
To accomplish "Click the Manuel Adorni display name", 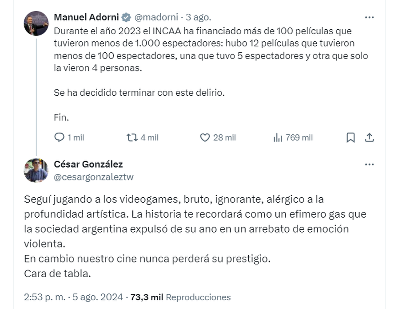I will click(86, 18).
